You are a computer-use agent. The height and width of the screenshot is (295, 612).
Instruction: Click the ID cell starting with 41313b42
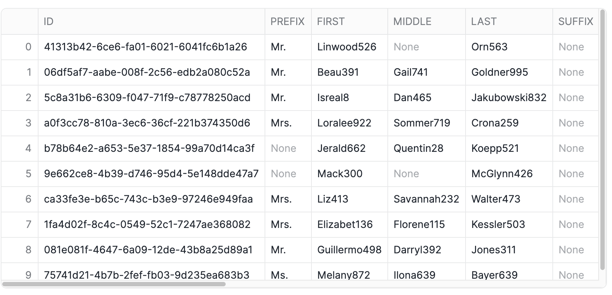click(152, 47)
